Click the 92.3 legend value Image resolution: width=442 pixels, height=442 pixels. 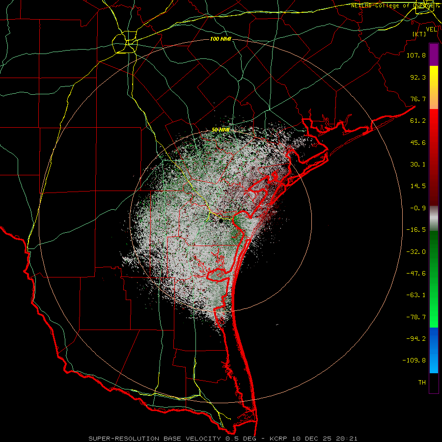[x=418, y=77]
